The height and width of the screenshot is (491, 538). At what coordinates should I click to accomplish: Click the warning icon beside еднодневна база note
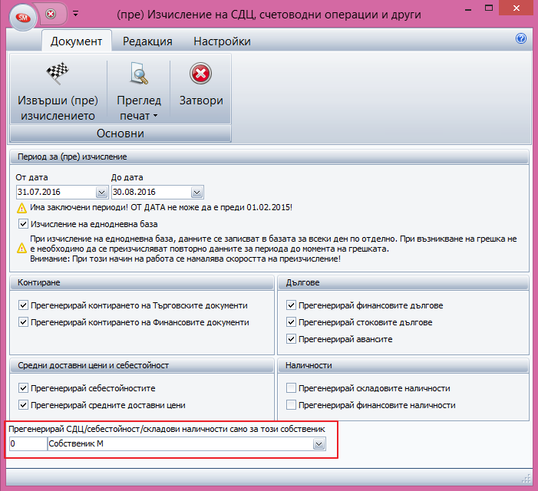point(21,248)
